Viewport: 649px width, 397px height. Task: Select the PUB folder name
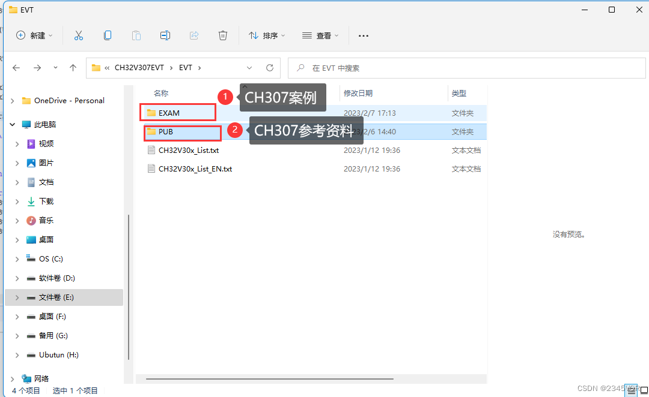[x=166, y=131]
